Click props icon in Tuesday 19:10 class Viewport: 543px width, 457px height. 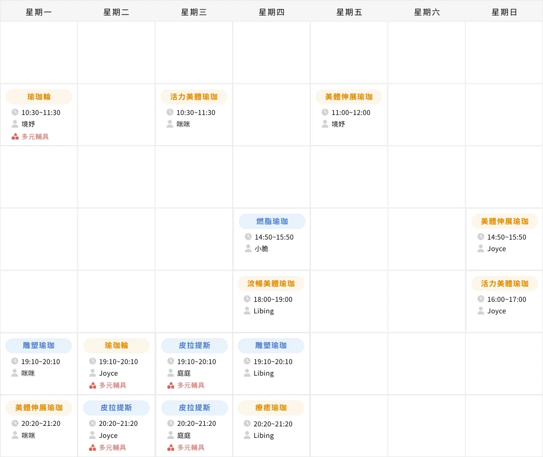(x=93, y=385)
